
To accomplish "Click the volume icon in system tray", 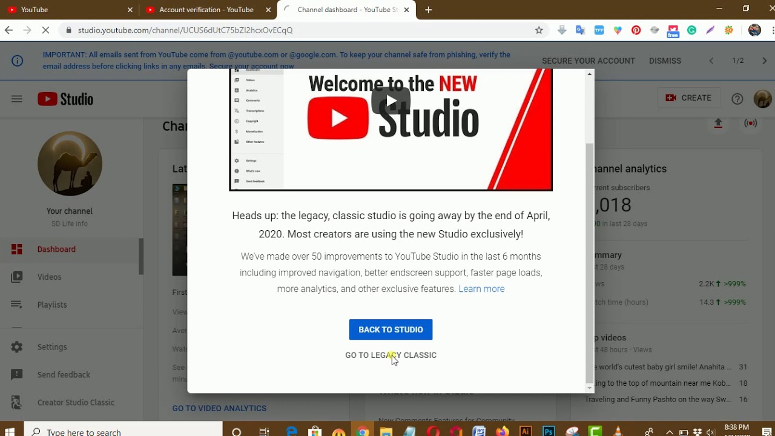I will pyautogui.click(x=711, y=432).
